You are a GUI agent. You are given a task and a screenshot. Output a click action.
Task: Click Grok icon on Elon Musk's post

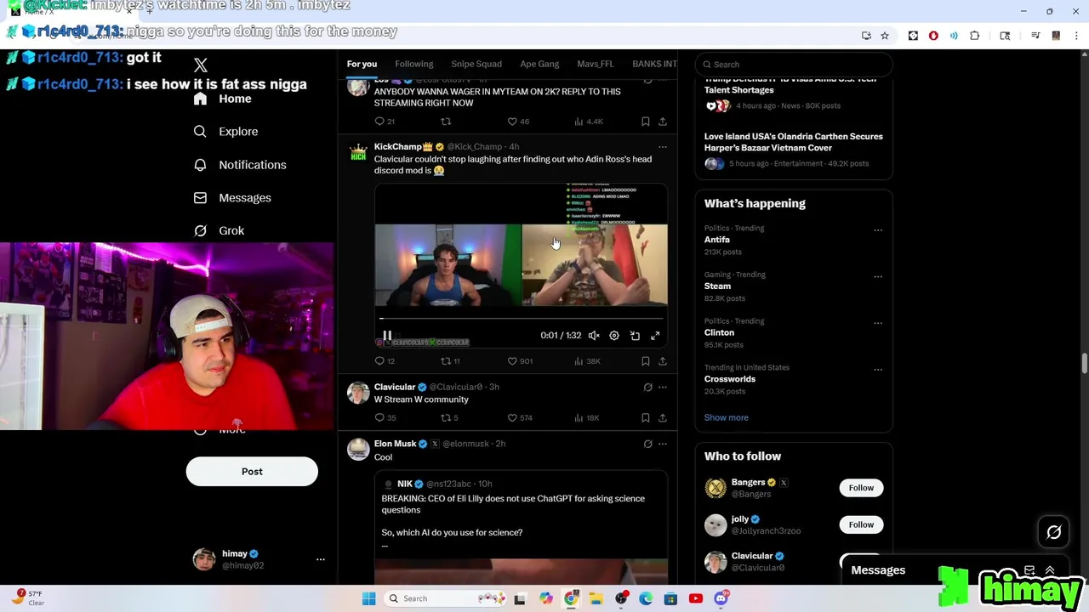pyautogui.click(x=647, y=444)
